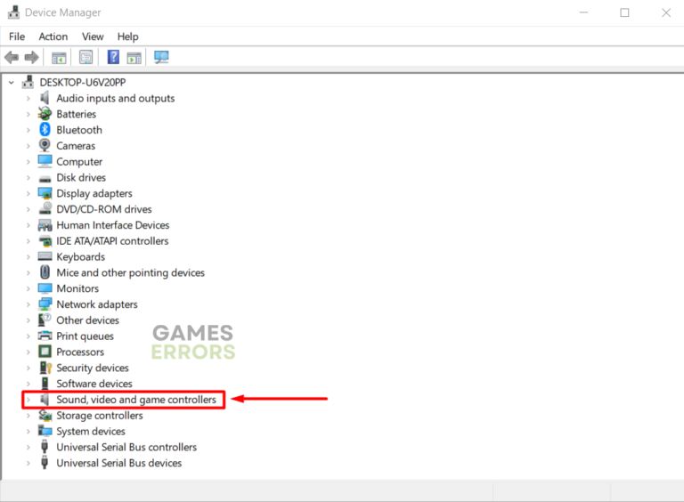The width and height of the screenshot is (684, 502).
Task: Select Universal Serial Bus controllers entry
Action: click(126, 448)
